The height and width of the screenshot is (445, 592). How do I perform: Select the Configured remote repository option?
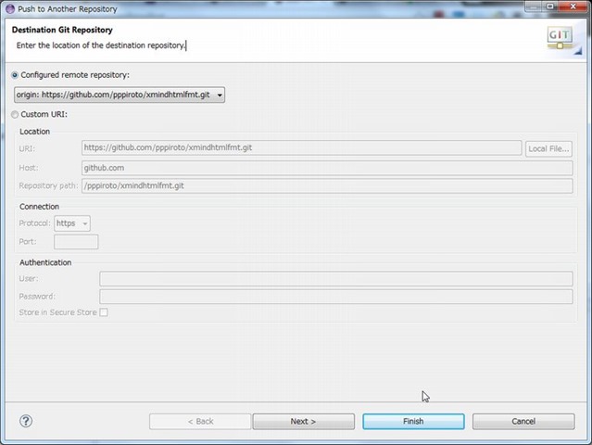point(14,75)
